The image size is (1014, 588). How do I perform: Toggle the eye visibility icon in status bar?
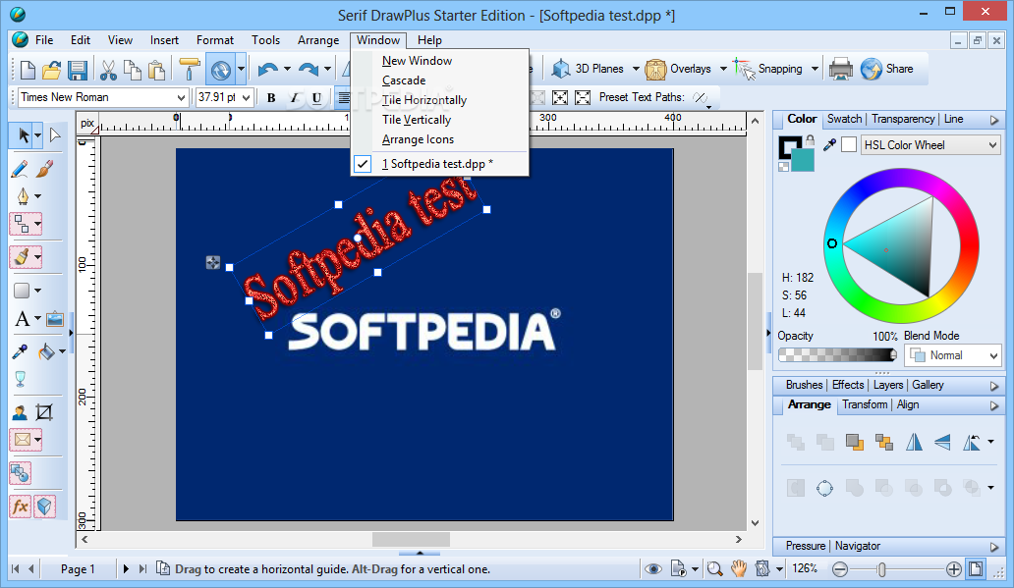(x=653, y=568)
